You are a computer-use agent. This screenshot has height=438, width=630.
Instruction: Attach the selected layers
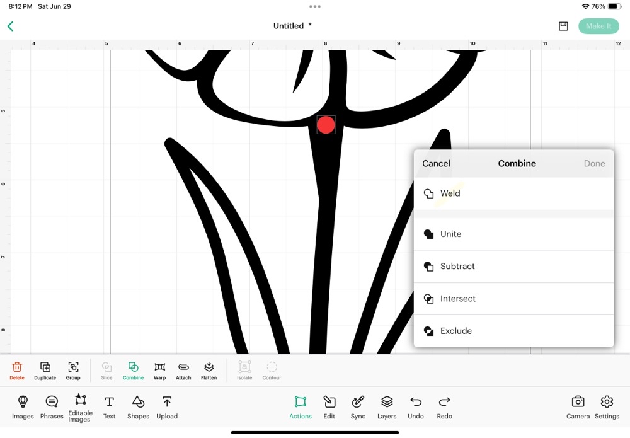[x=183, y=371]
